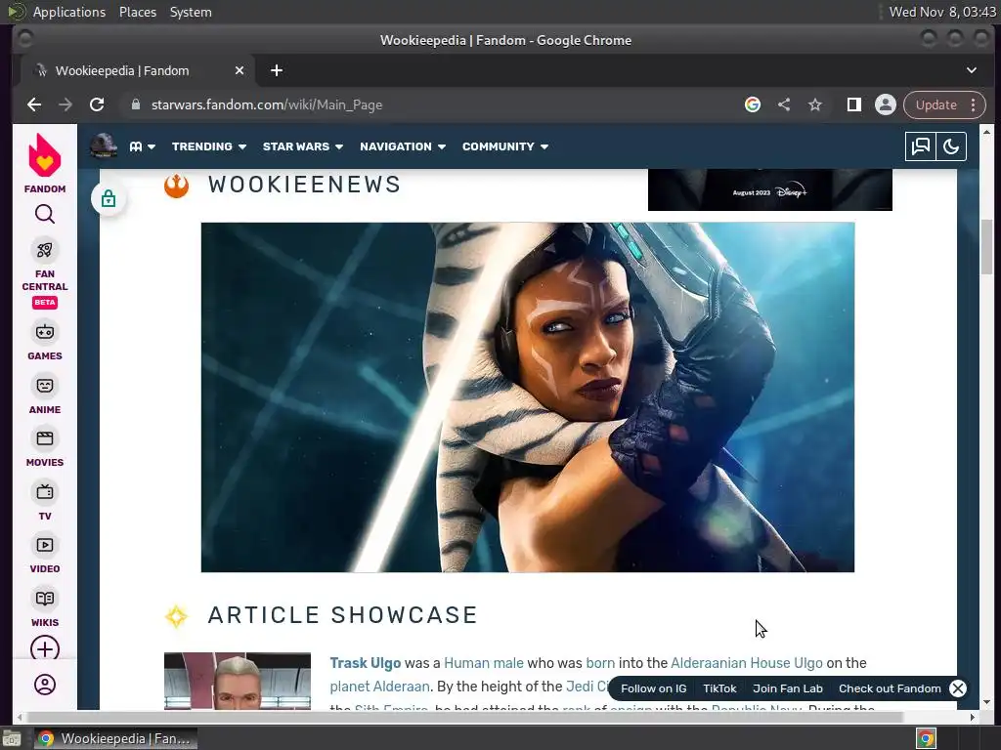1001x750 pixels.
Task: Start a new wiki with plus icon
Action: [x=45, y=648]
